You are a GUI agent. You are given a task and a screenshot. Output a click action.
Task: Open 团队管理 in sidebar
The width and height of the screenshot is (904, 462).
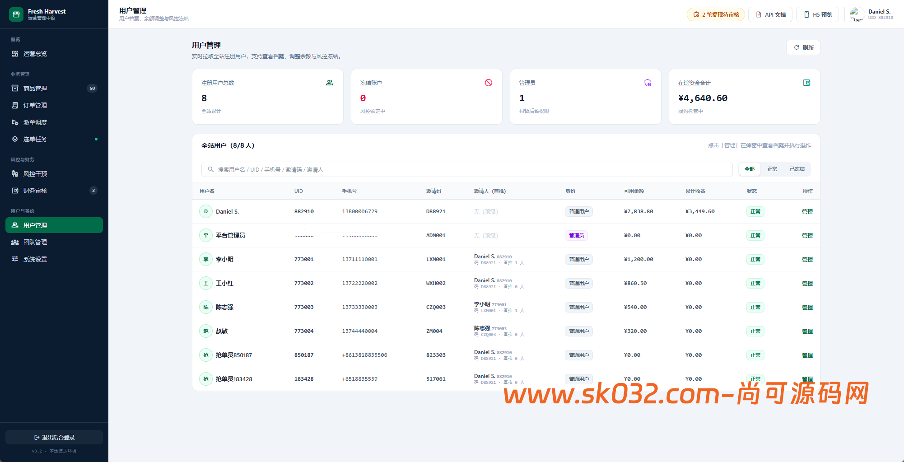54,242
